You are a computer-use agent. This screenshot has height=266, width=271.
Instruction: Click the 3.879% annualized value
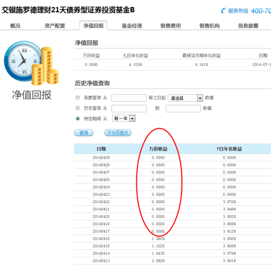(x=229, y=253)
